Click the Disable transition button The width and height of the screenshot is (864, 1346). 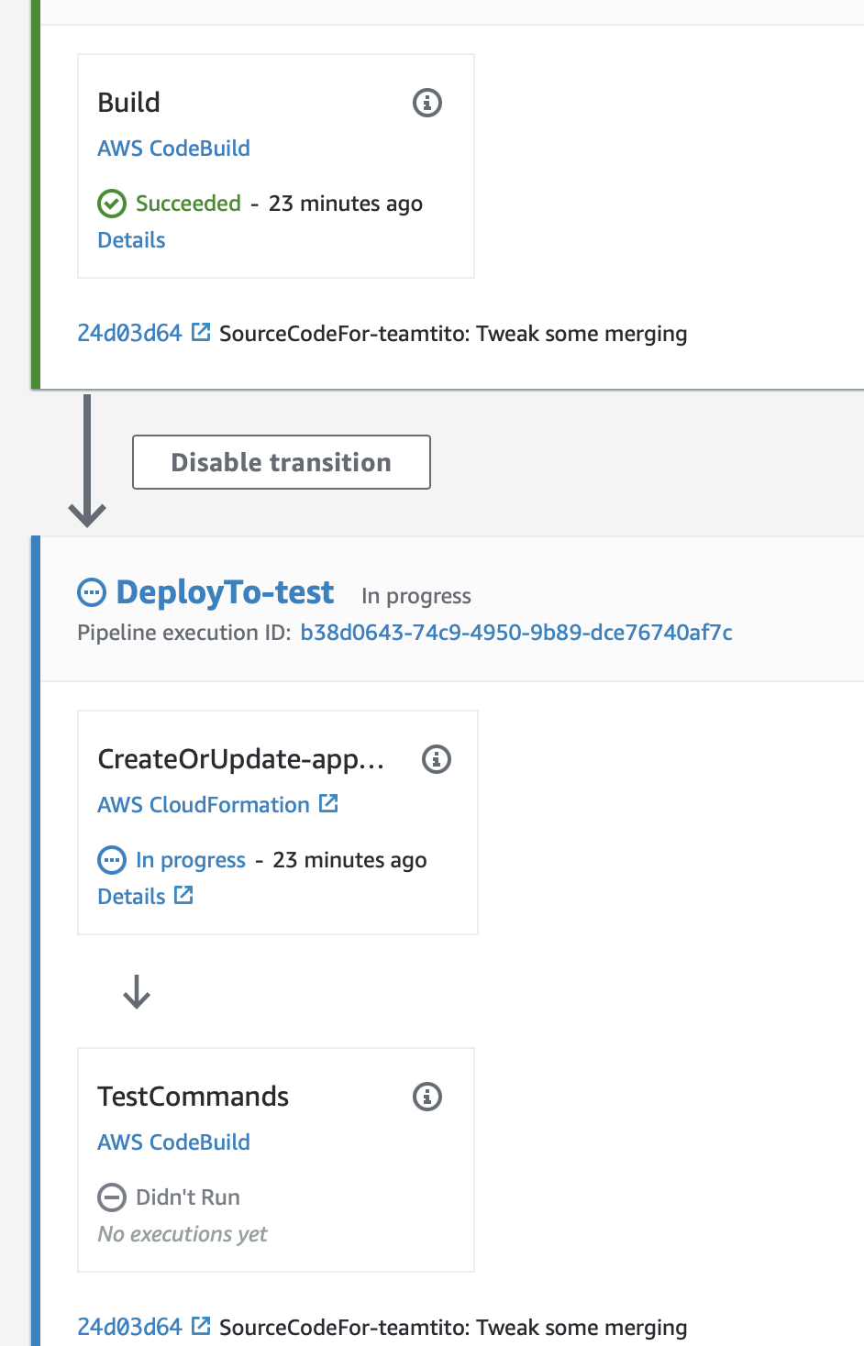(x=281, y=462)
